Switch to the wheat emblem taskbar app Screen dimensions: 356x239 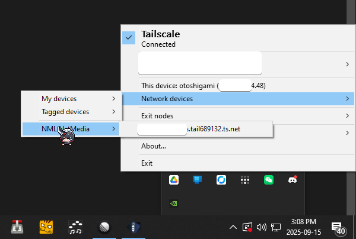[133, 227]
